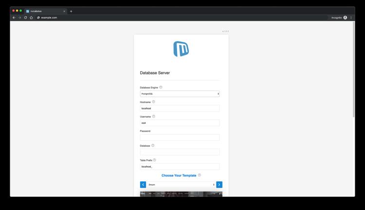
Task: Click into the Password input field
Action: point(180,137)
